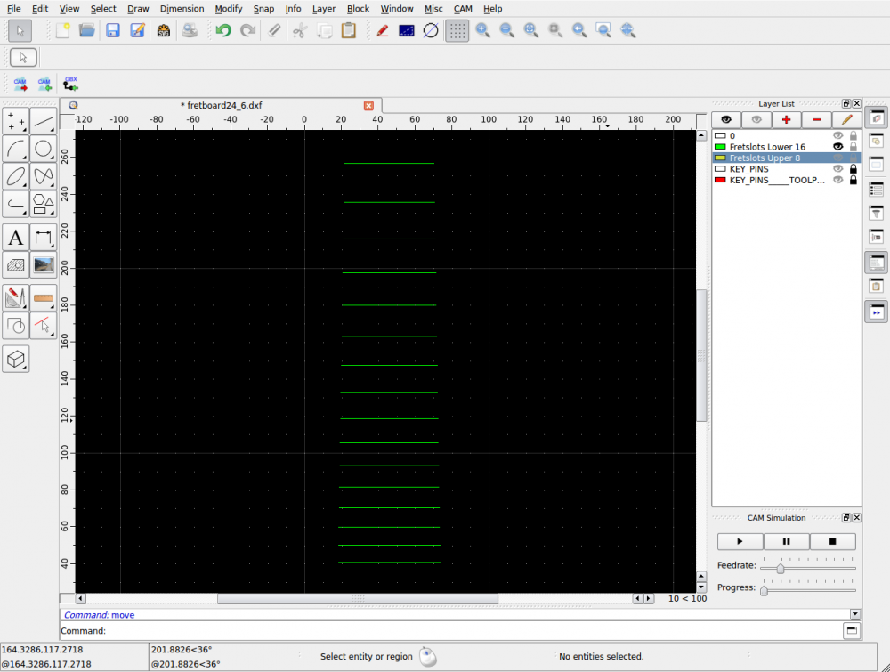890x672 pixels.
Task: Toggle lock on Fretslots Lower 16 layer
Action: (x=854, y=147)
